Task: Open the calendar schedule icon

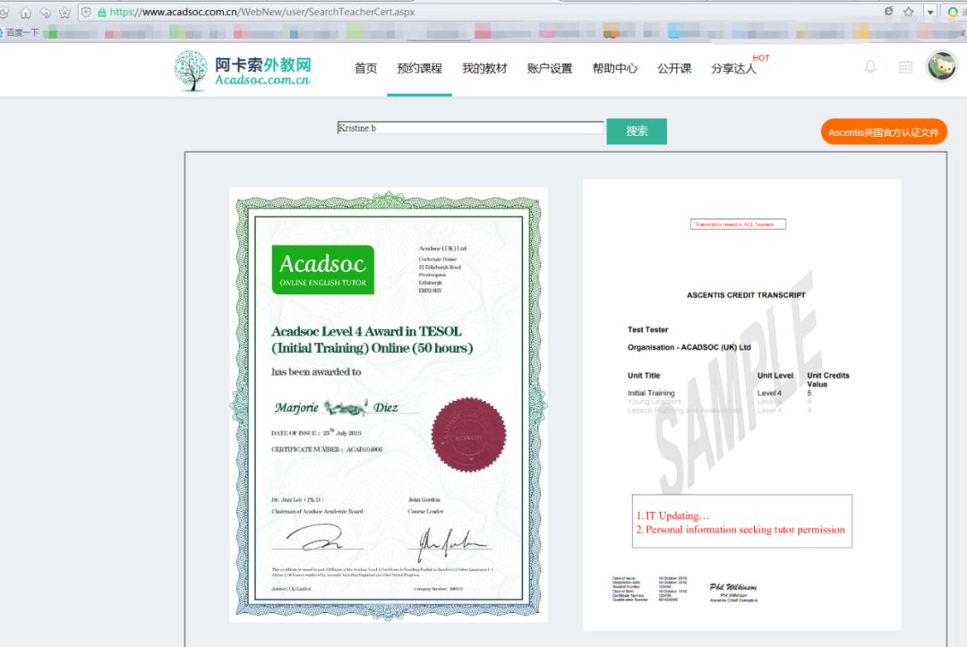Action: pyautogui.click(x=905, y=67)
